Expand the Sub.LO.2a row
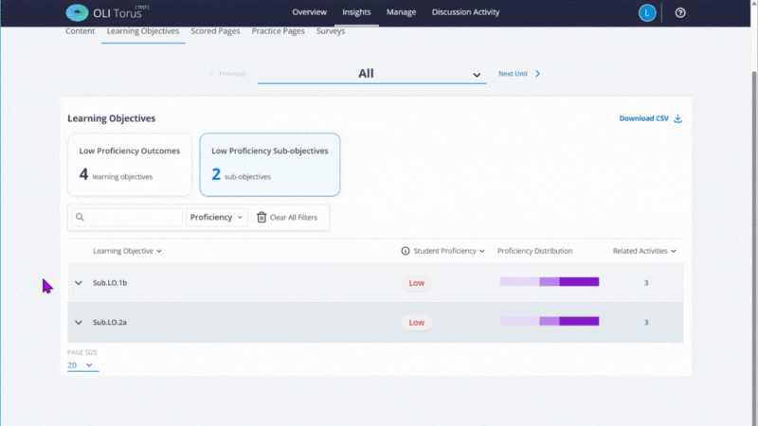This screenshot has height=426, width=758. [79, 322]
